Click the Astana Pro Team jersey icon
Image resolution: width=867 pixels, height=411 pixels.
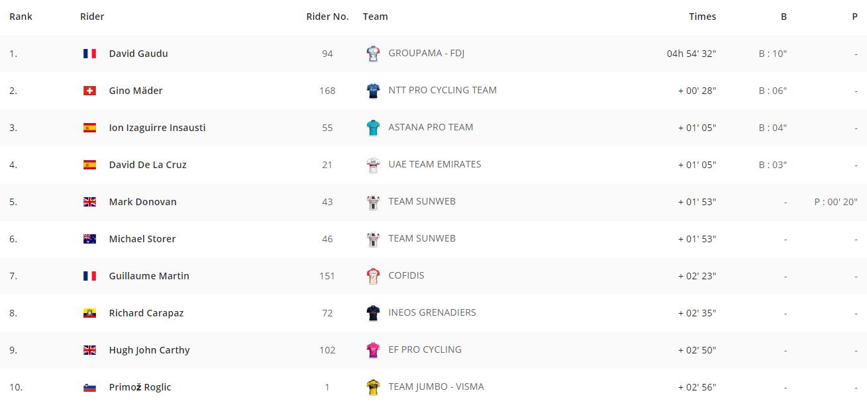pos(374,128)
